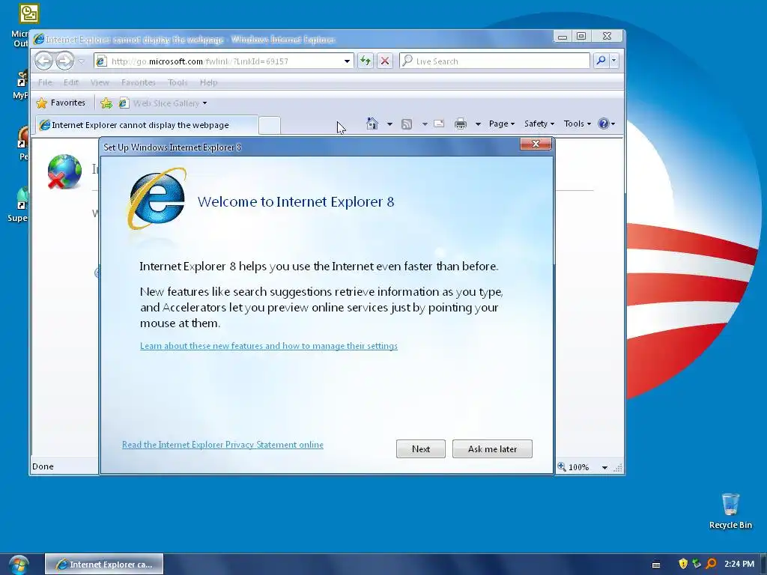
Task: Open the Tools command bar menu
Action: coord(577,124)
